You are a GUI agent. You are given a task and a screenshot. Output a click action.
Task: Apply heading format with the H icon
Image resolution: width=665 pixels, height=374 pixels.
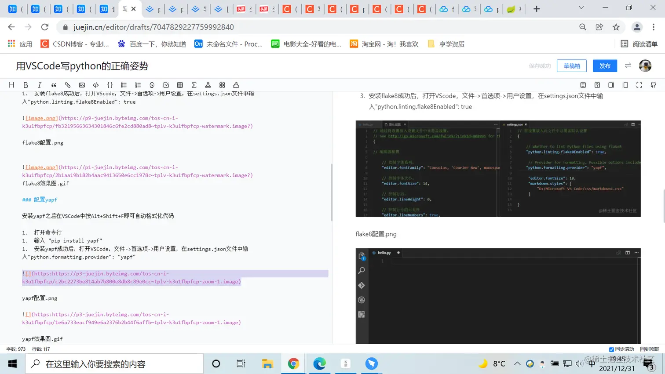11,85
